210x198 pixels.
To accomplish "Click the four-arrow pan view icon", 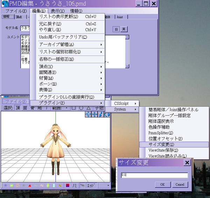I will click(x=94, y=114).
